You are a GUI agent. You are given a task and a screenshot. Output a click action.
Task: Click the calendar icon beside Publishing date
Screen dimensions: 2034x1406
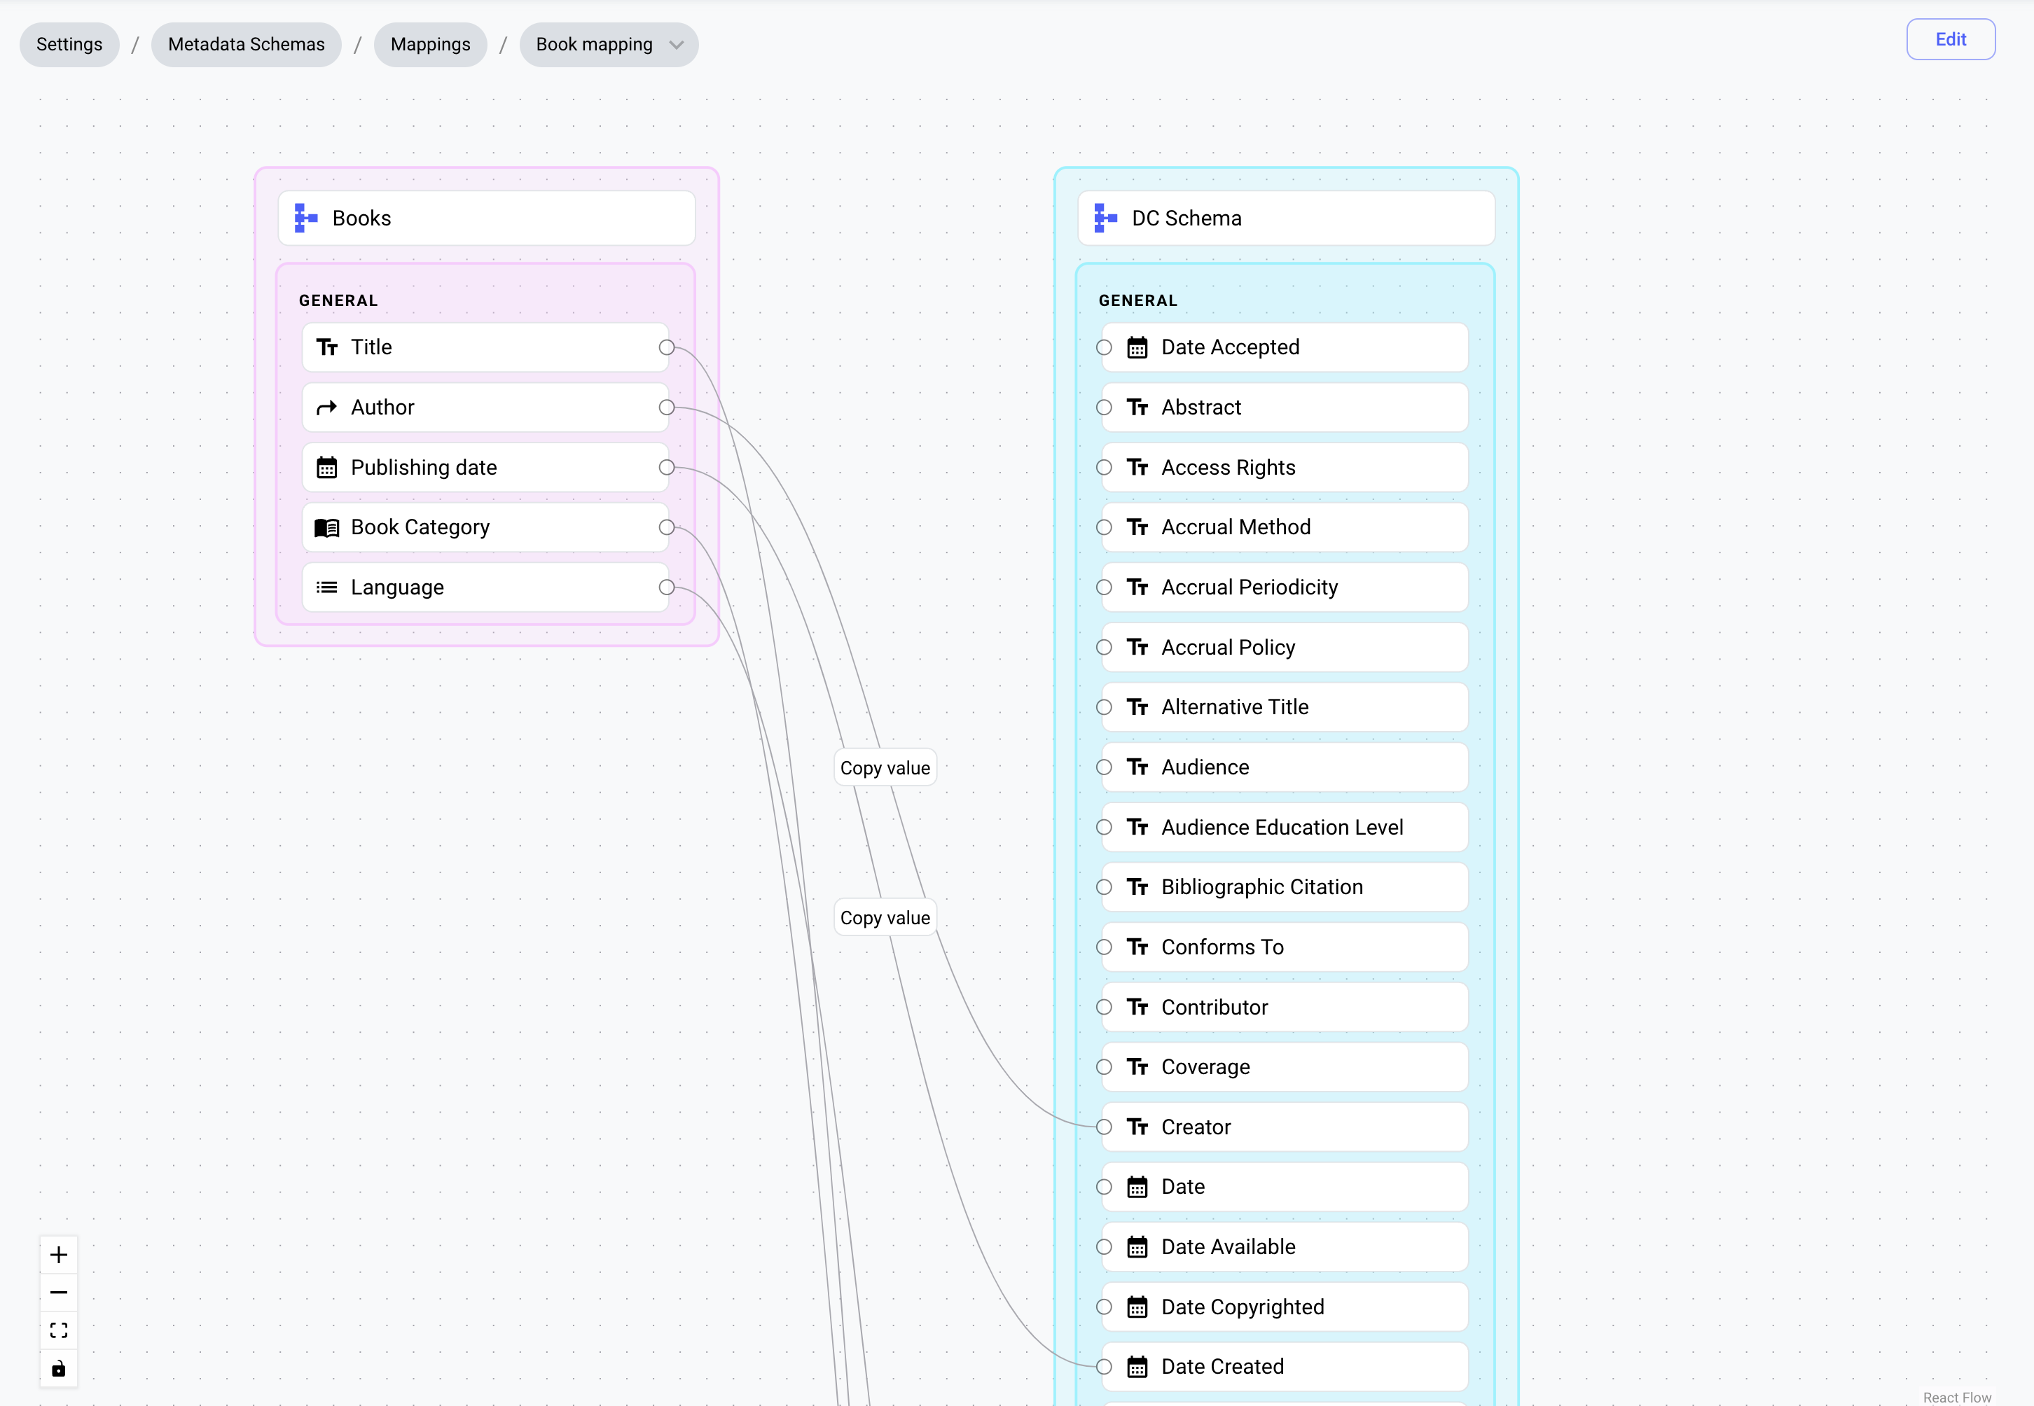coord(327,467)
